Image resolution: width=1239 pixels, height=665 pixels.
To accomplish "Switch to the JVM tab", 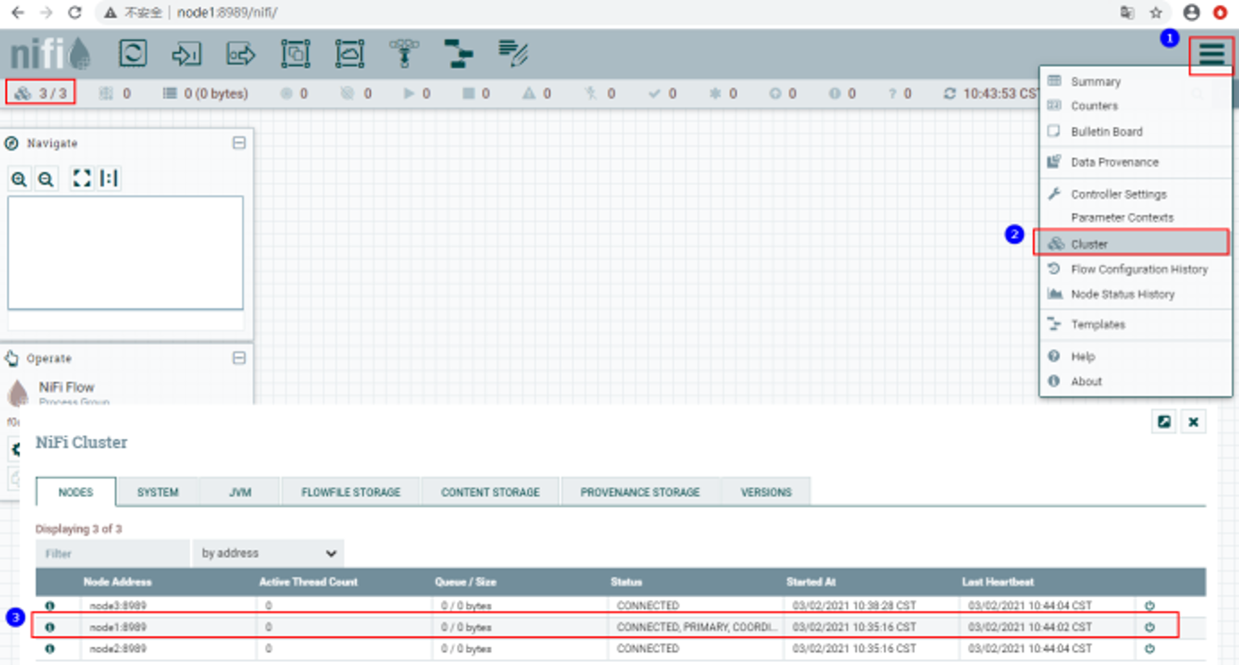I will (240, 492).
